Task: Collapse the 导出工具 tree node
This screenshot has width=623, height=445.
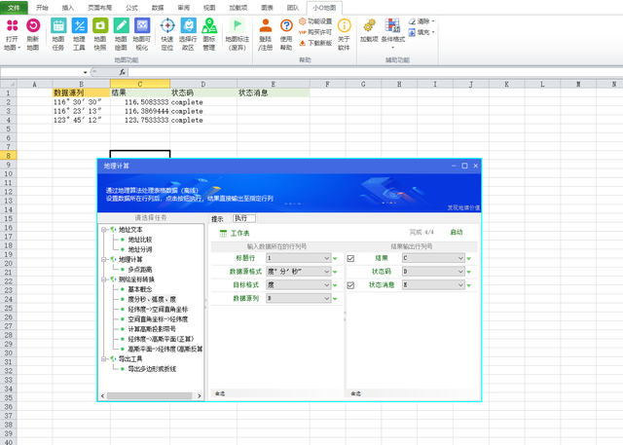Action: 104,358
